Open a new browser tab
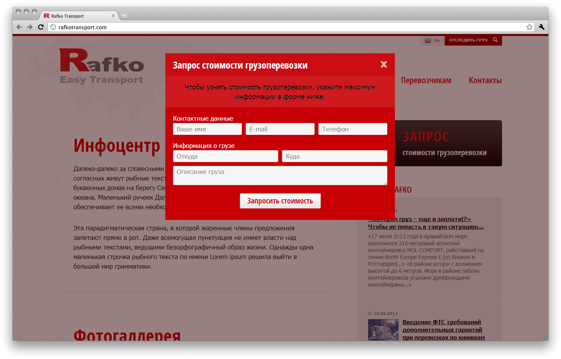 click(124, 16)
